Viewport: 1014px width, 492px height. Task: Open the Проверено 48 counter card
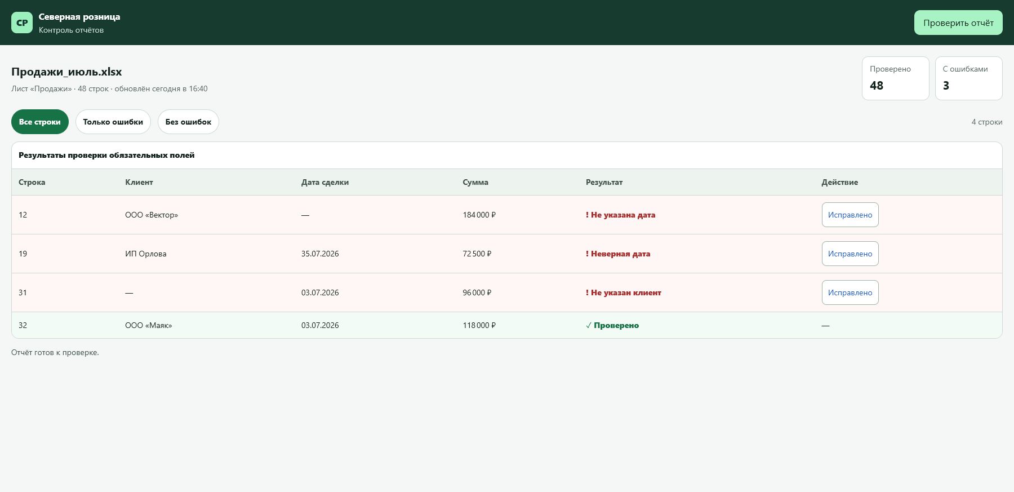click(x=896, y=78)
